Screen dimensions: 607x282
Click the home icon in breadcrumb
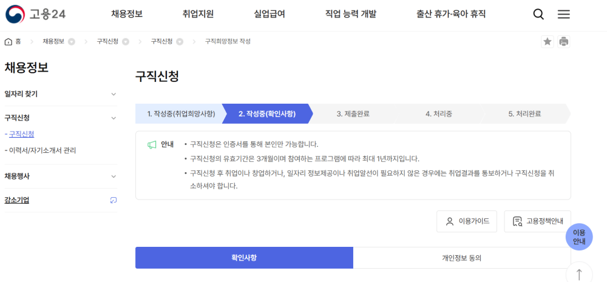[x=8, y=42]
